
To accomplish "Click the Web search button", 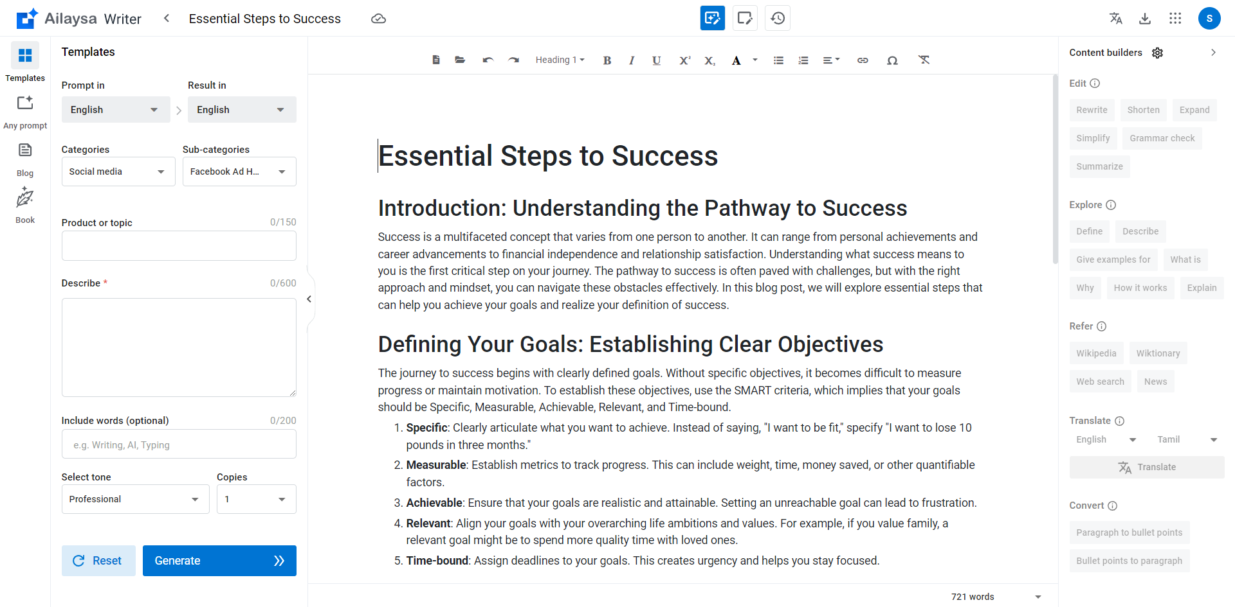I will (x=1100, y=382).
